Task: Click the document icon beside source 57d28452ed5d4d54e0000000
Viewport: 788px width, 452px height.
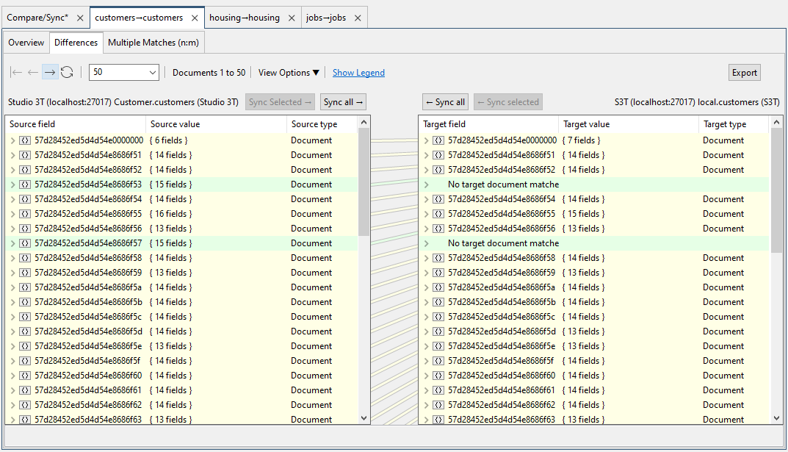Action: point(26,140)
